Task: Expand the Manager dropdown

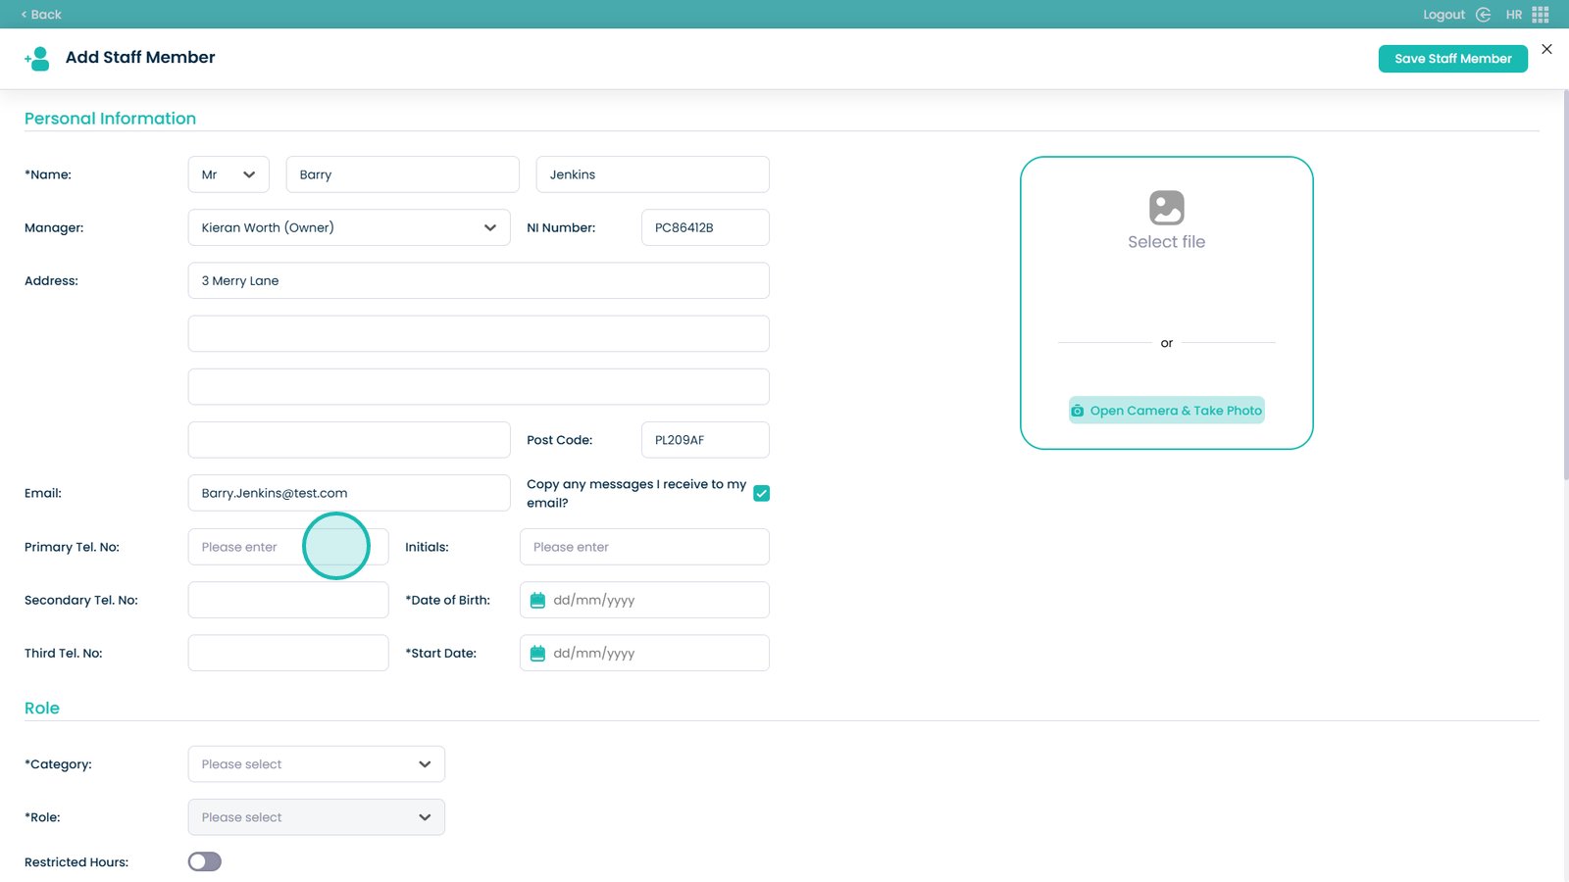Action: (x=348, y=227)
